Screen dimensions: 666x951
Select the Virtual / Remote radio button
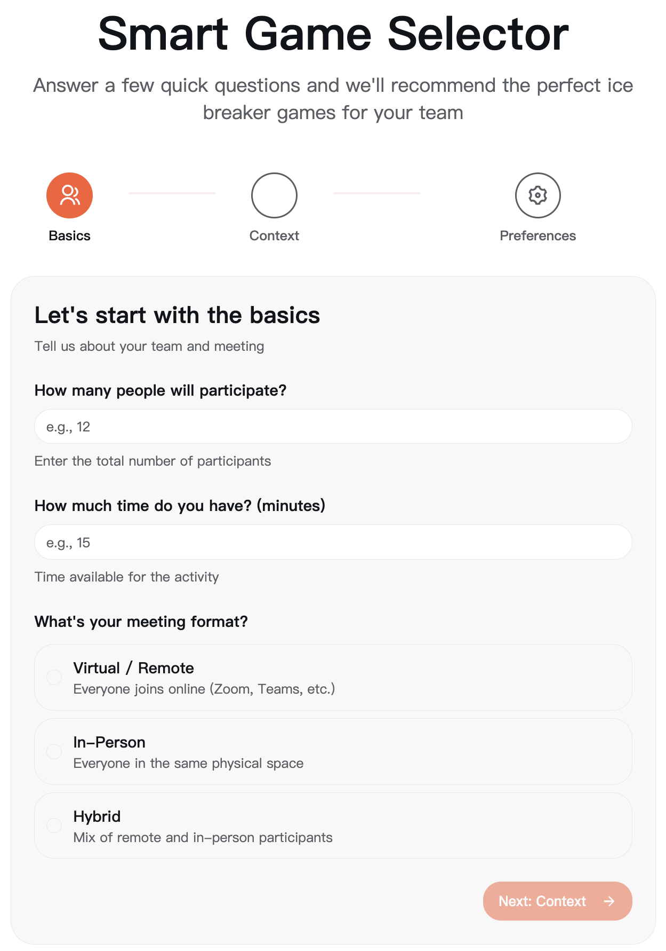point(53,677)
